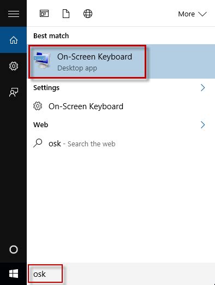This screenshot has width=215, height=285.
Task: Open On-Screen Keyboard settings result
Action: [x=121, y=106]
